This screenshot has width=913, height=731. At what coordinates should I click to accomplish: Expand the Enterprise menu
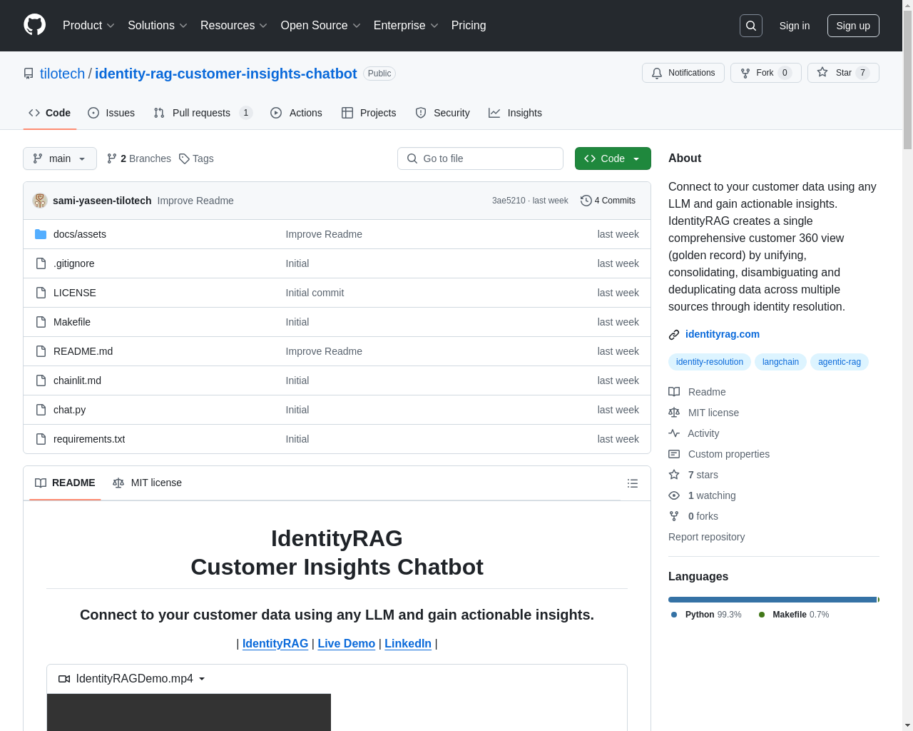[x=406, y=26]
